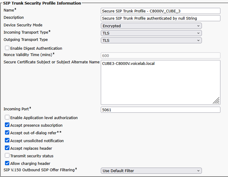Click the Accept out-of-dialog refer label
This screenshot has height=177, width=228.
click(33, 133)
